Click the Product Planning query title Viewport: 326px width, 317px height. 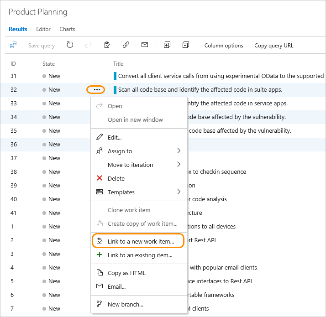[x=38, y=12]
